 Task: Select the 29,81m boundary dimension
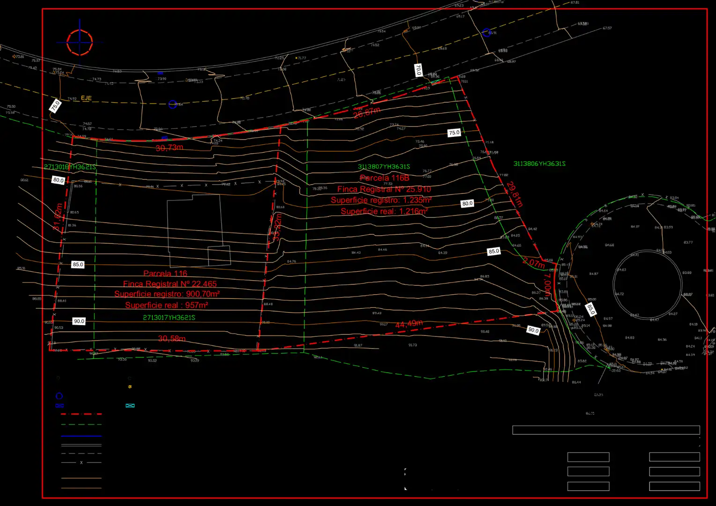click(514, 194)
